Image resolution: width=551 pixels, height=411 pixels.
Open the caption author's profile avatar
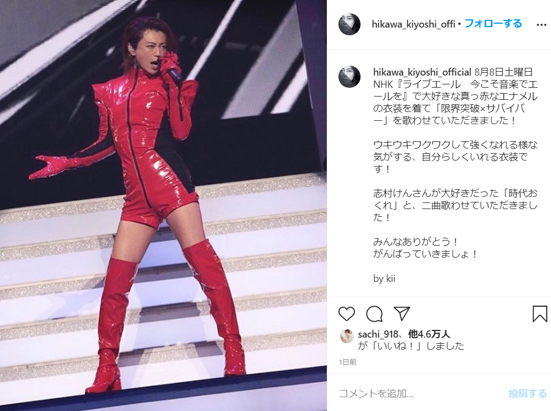[x=349, y=76]
